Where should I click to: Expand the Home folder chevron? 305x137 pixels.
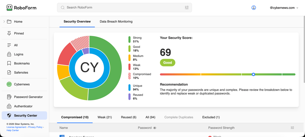click(4, 21)
